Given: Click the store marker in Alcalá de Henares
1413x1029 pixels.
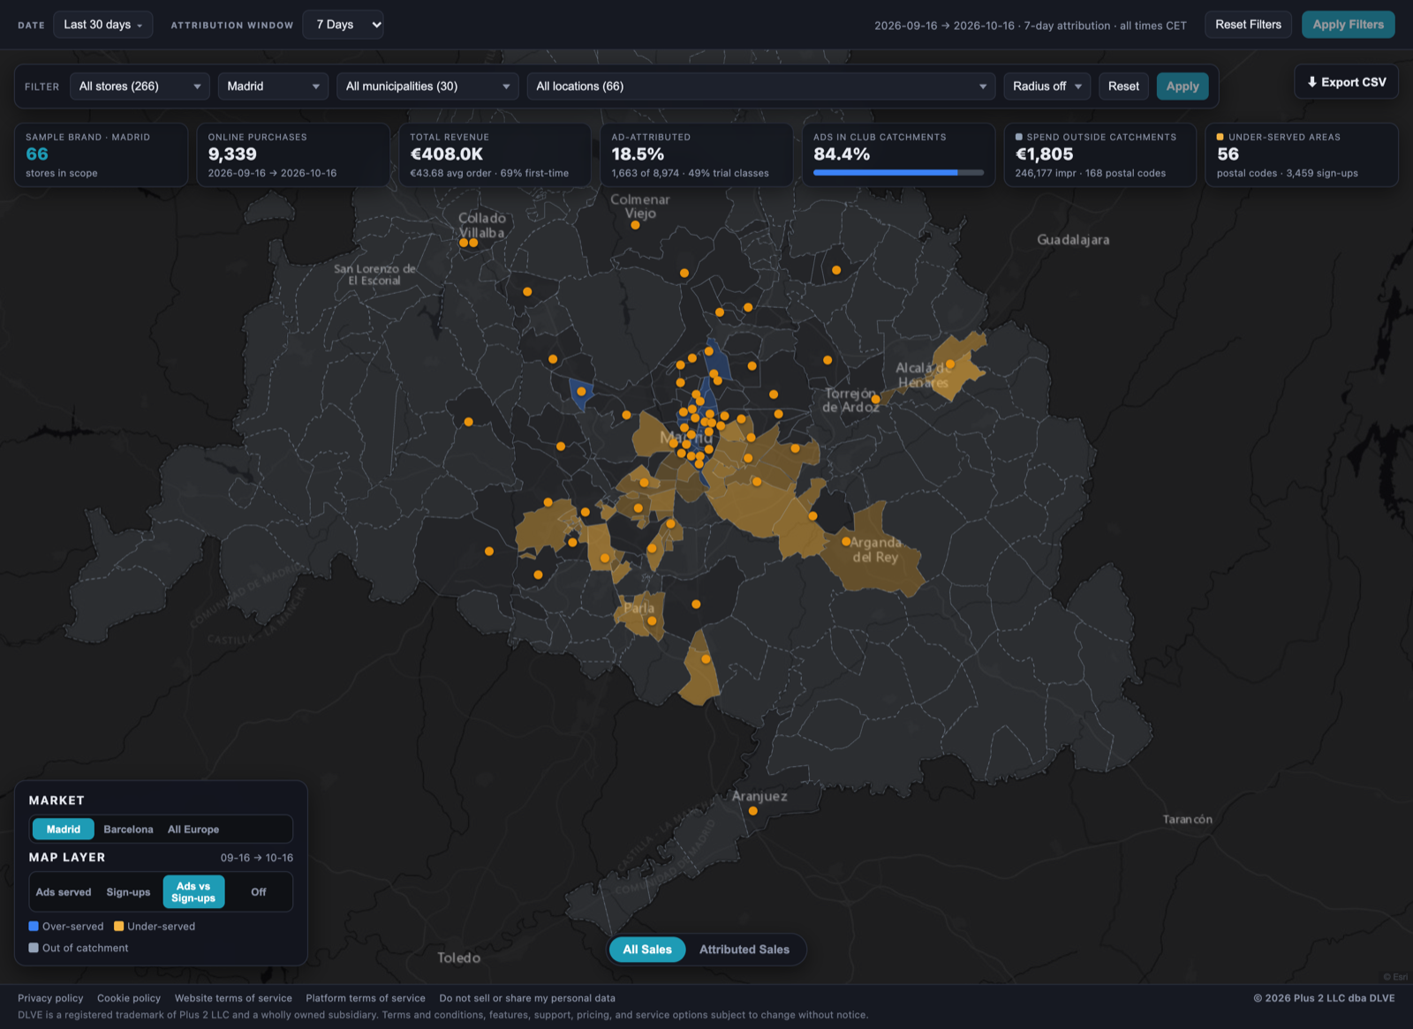Looking at the screenshot, I should coord(950,364).
